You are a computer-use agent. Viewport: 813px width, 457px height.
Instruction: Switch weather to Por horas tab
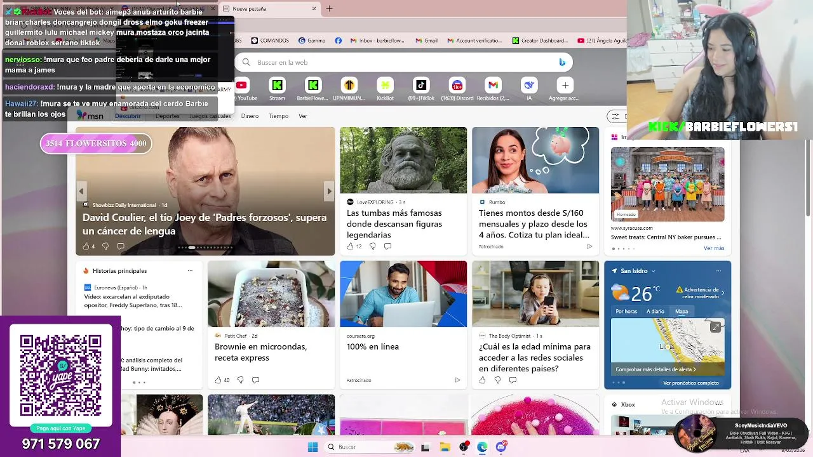(626, 312)
